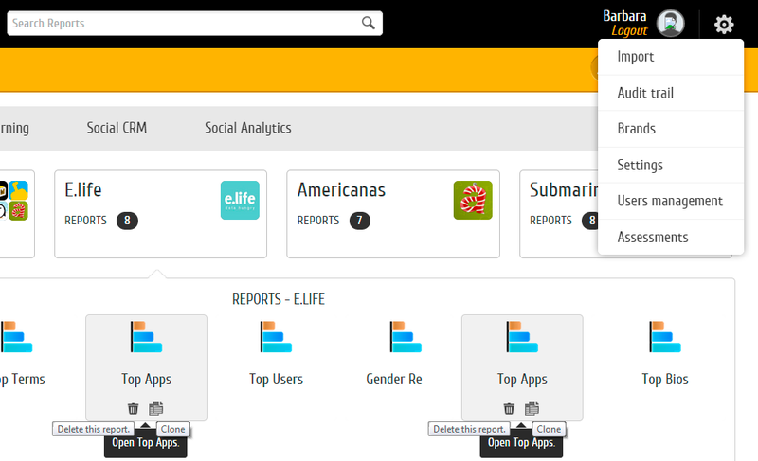Click the E.life brand logo
The image size is (758, 461).
pyautogui.click(x=239, y=200)
